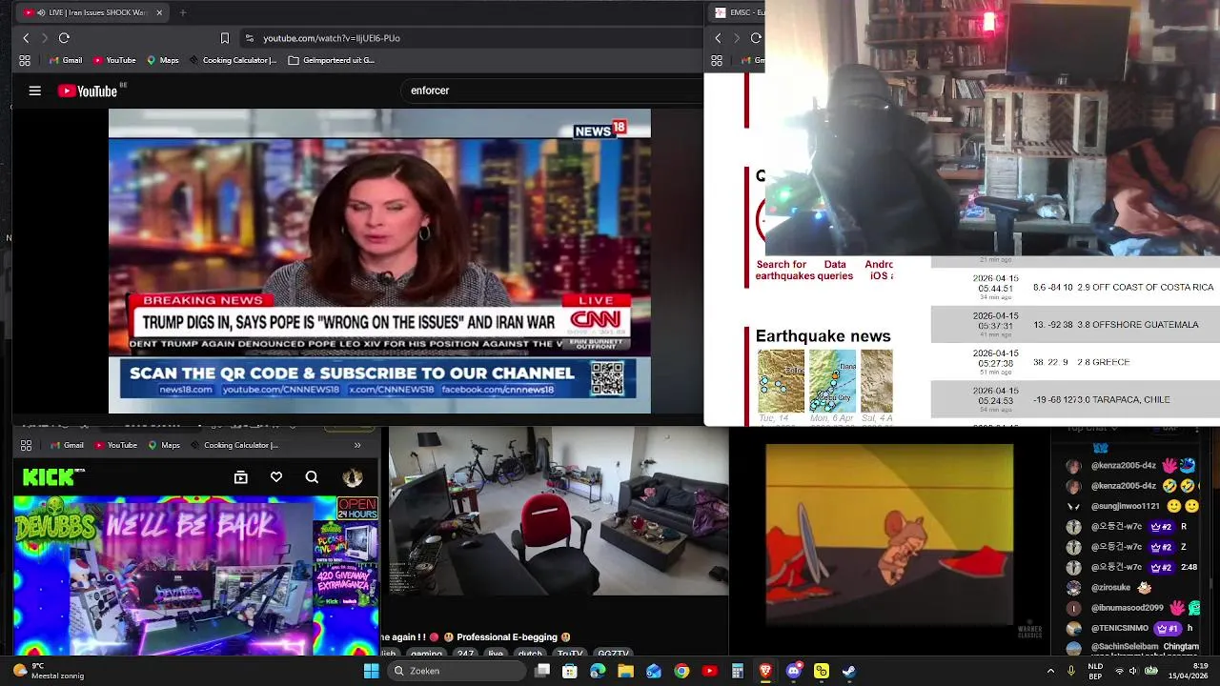
Task: Open Kick following heart icon
Action: point(276,477)
